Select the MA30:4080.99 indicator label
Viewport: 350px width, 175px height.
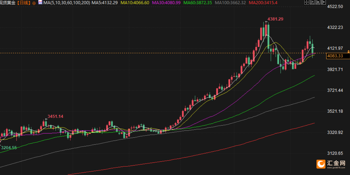point(166,3)
